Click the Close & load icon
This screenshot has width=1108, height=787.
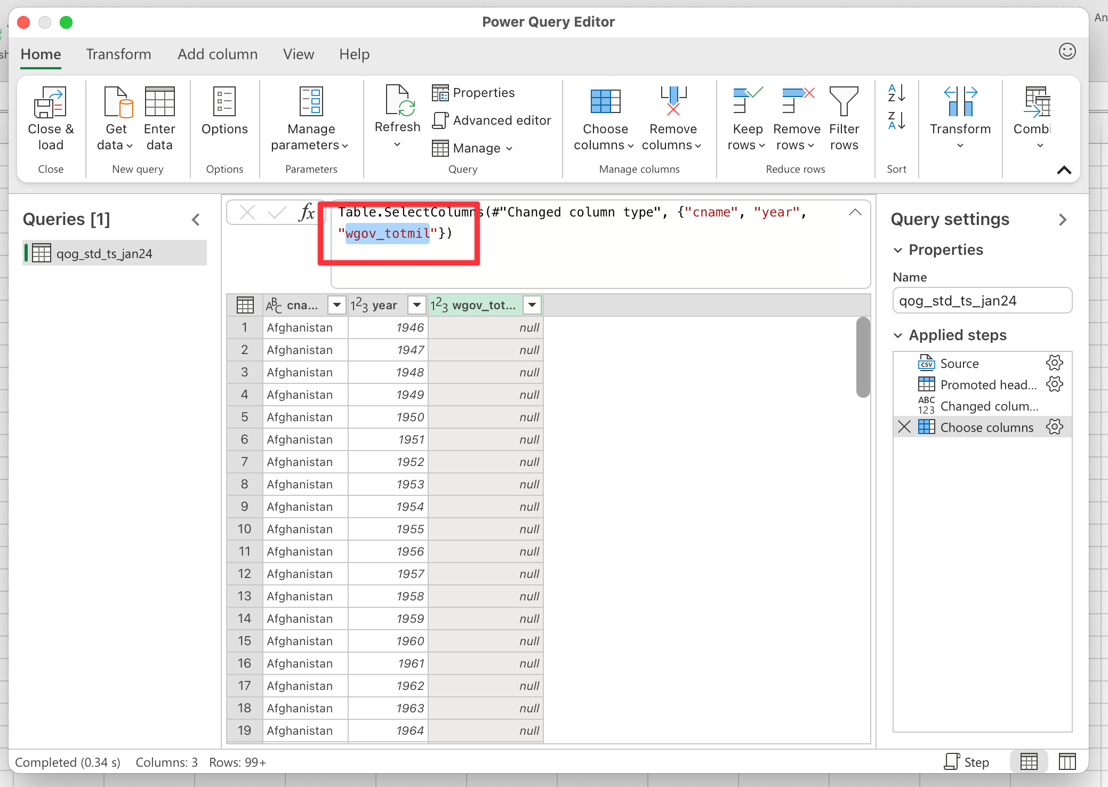tap(50, 102)
